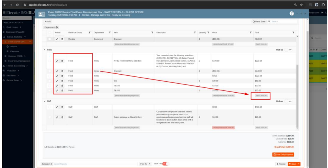This screenshot has width=328, height=168.
Task: Select the Event & Order Man... menu item
Action: pyautogui.click(x=17, y=42)
